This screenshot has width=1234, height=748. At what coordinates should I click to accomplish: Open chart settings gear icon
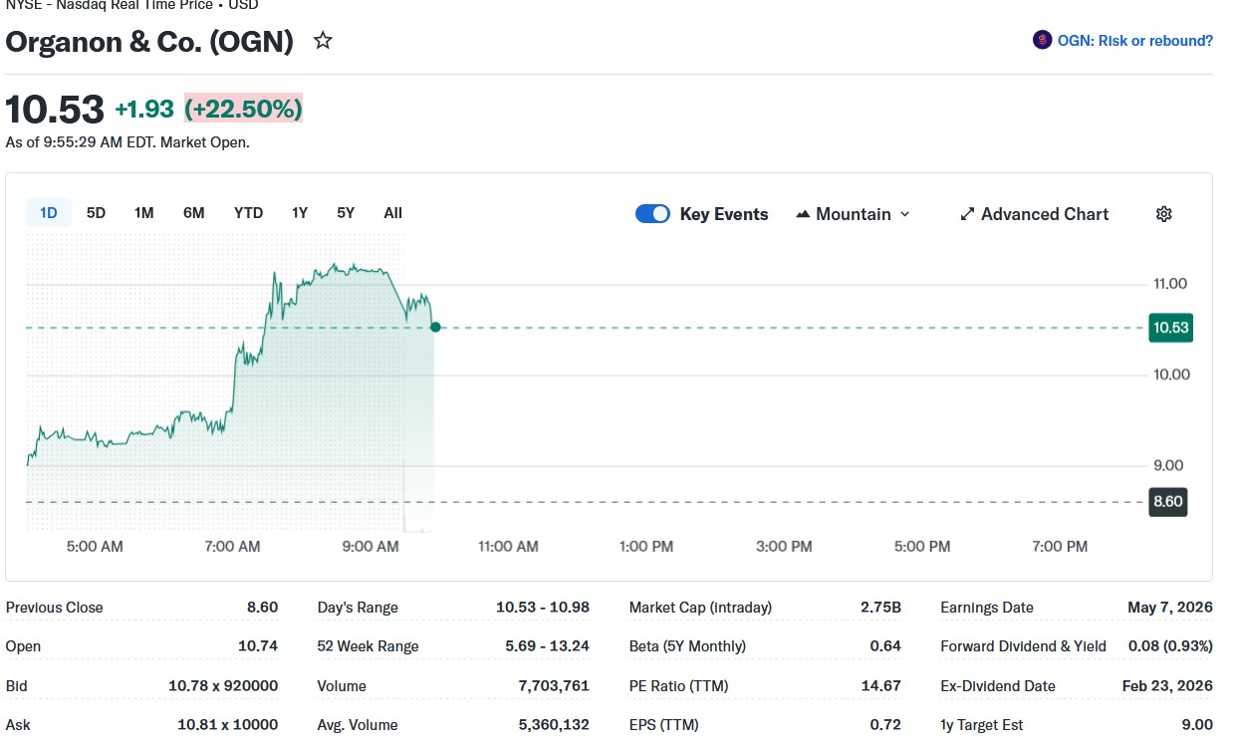1163,214
